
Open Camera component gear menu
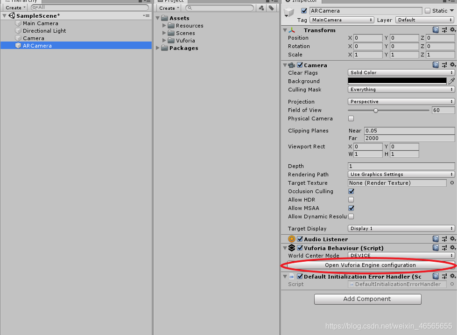click(453, 65)
